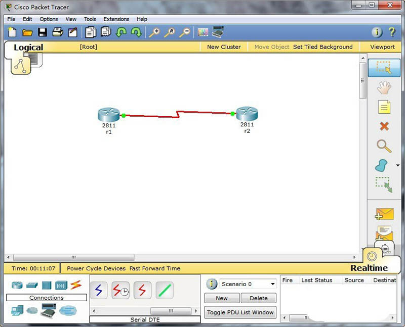This screenshot has width=405, height=327.
Task: Expand the Scenario 0 dropdown
Action: click(272, 284)
